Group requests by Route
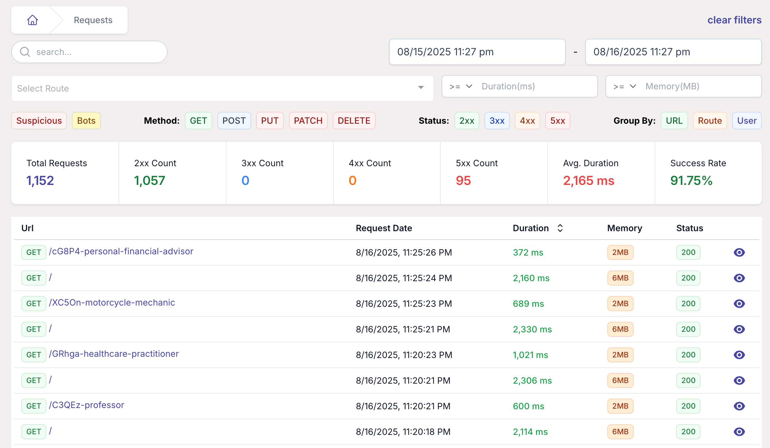This screenshot has height=448, width=770. (x=710, y=121)
